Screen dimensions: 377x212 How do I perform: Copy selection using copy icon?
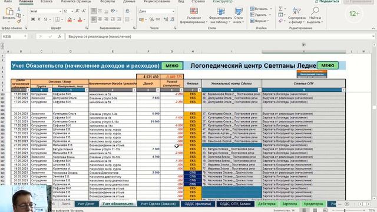19,15
